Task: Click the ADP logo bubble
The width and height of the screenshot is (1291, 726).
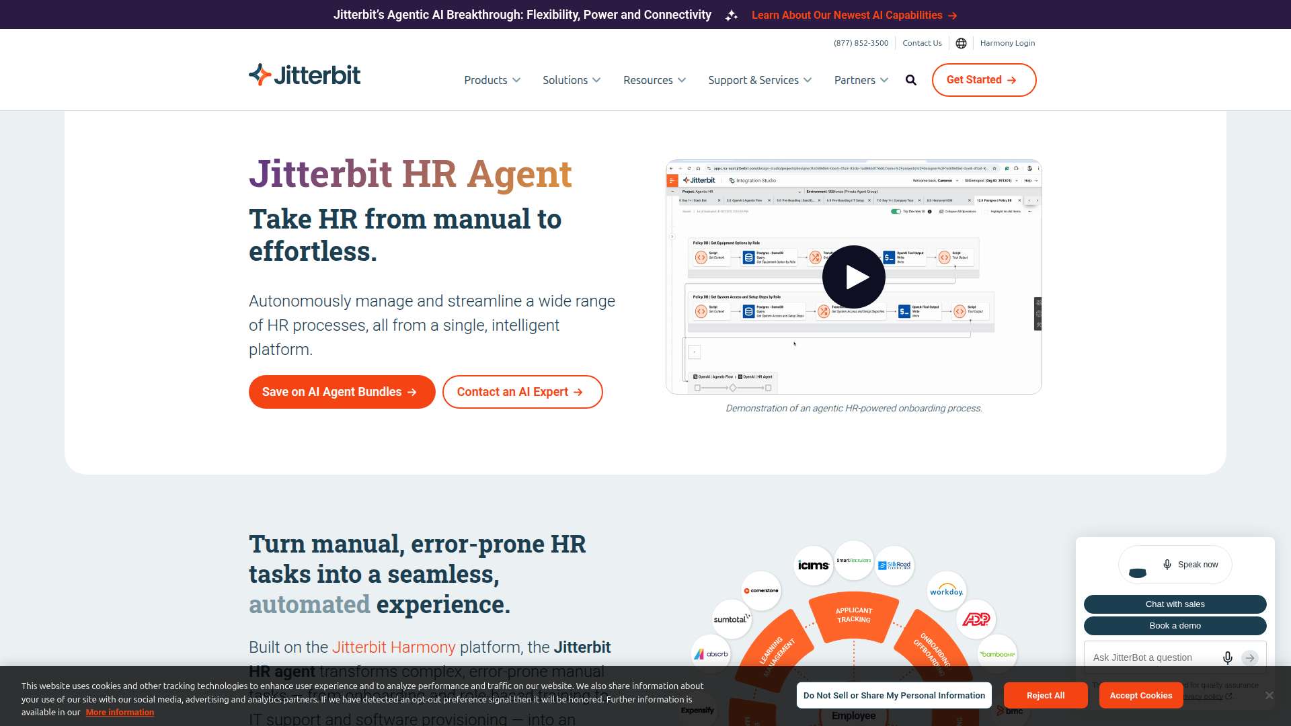Action: click(976, 619)
